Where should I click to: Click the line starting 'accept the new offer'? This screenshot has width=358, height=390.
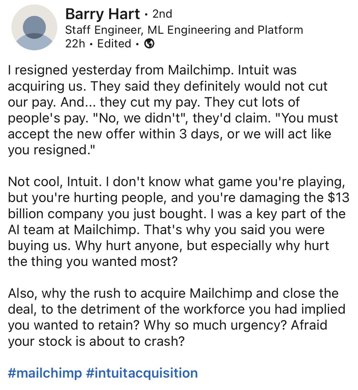pyautogui.click(x=169, y=134)
